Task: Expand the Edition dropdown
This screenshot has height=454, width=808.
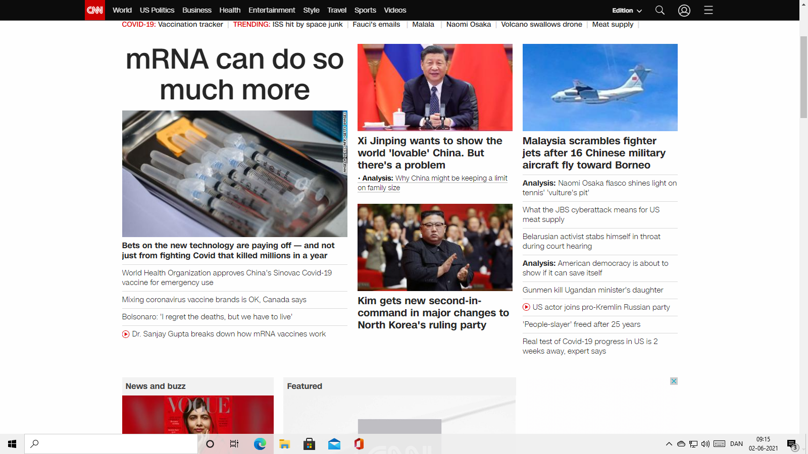Action: (x=627, y=11)
